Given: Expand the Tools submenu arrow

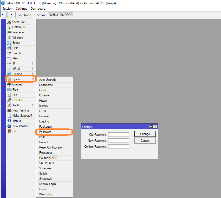Looking at the screenshot, I should click(x=33, y=105).
